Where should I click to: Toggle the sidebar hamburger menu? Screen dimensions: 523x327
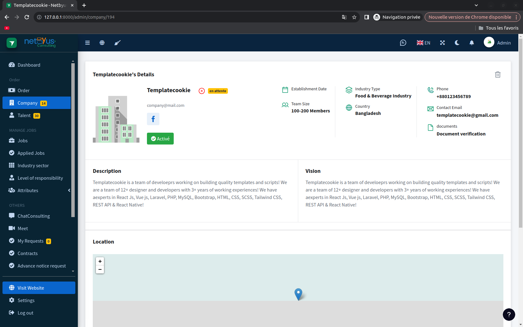tap(87, 43)
